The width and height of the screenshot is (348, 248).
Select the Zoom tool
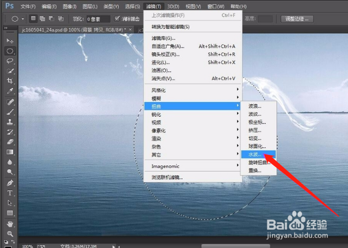click(10, 234)
